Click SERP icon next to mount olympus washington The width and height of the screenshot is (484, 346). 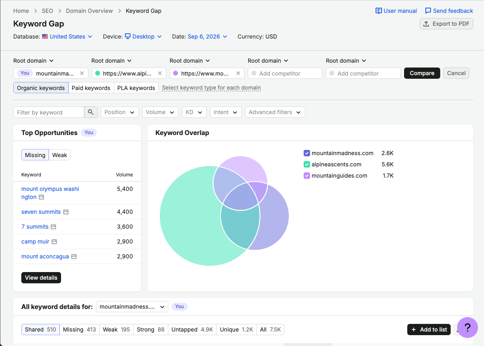[x=41, y=197]
